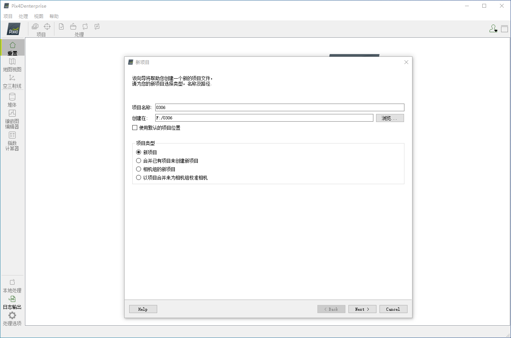This screenshot has height=338, width=511.
Task: Open the 帮助 menu
Action: tap(54, 16)
